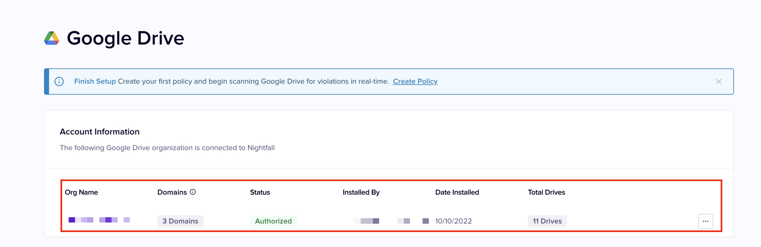Click the Authorized status badge

click(273, 221)
